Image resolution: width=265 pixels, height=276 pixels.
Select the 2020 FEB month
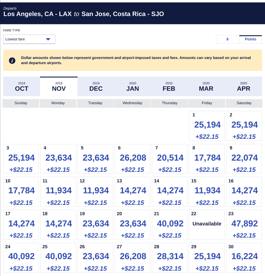pos(169,86)
